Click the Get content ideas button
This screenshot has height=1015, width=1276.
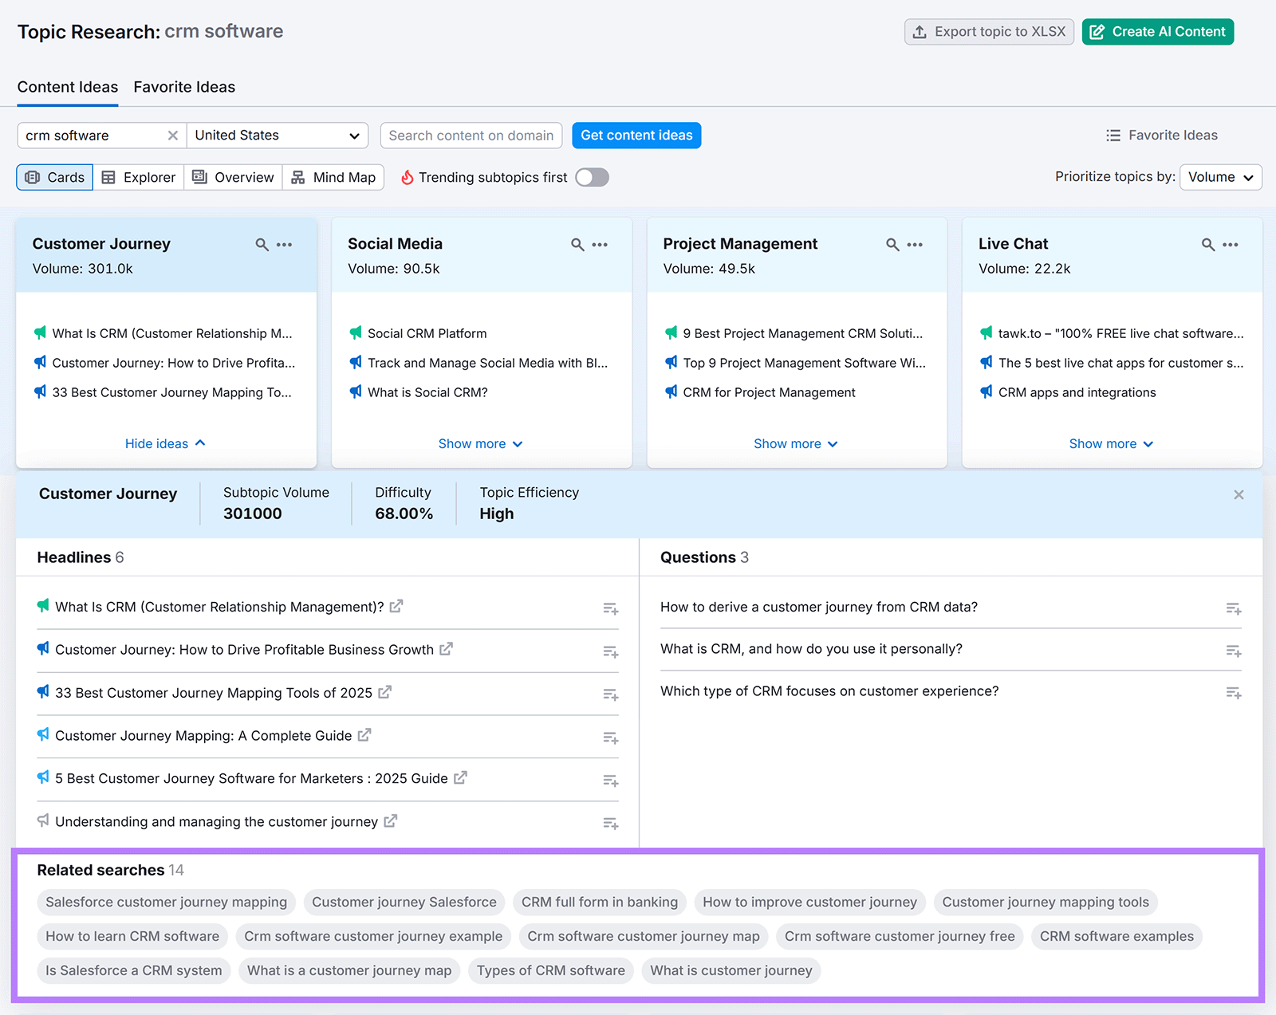coord(636,135)
